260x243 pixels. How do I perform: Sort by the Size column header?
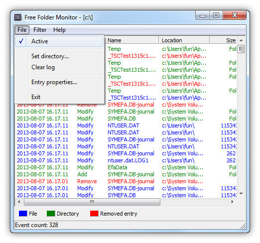[223, 40]
